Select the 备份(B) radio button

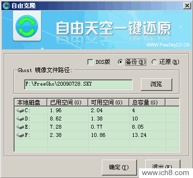121,62
